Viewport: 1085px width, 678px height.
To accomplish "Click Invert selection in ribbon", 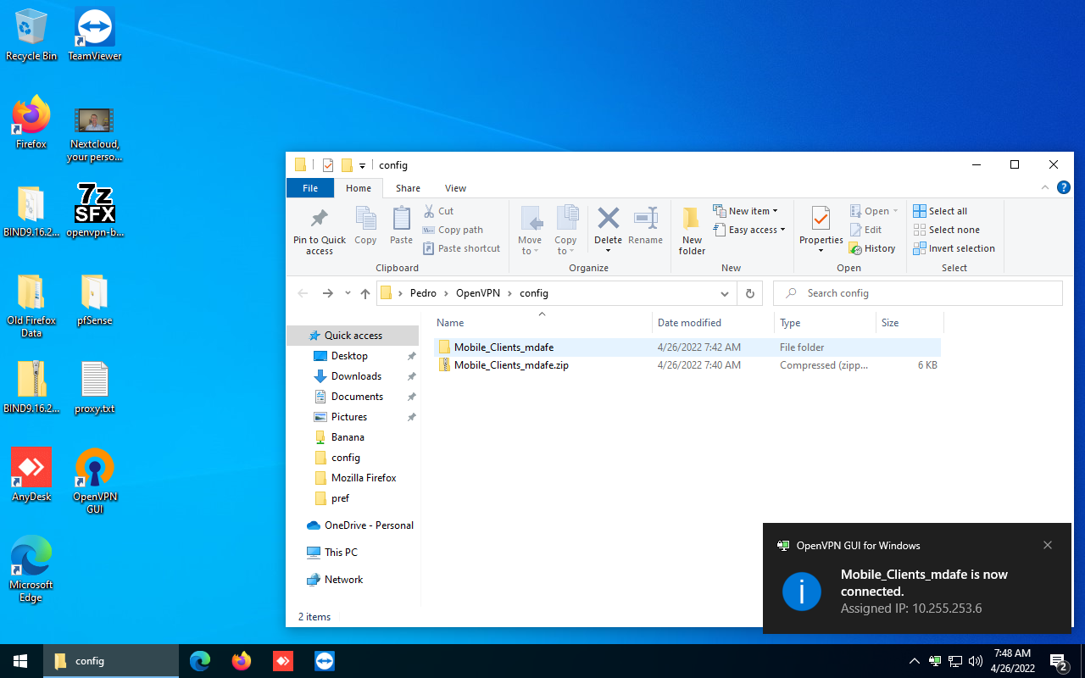I will (x=954, y=248).
